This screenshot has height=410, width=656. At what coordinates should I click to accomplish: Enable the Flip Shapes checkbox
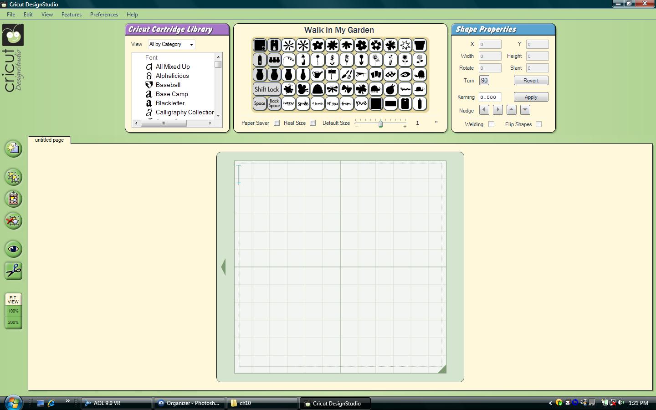click(x=538, y=124)
